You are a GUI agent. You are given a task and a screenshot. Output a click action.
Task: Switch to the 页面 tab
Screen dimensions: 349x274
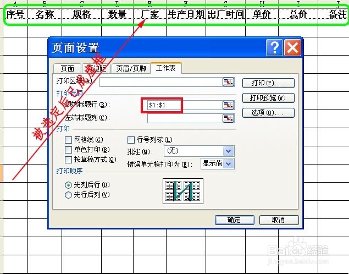point(68,68)
